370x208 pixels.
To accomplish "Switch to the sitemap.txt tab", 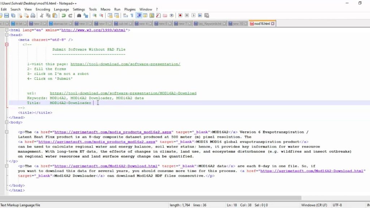I will 60,23.
